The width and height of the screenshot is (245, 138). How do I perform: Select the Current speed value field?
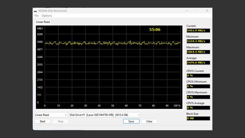point(198,30)
